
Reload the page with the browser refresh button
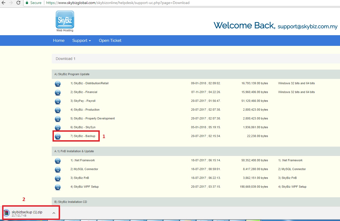tap(18, 3)
